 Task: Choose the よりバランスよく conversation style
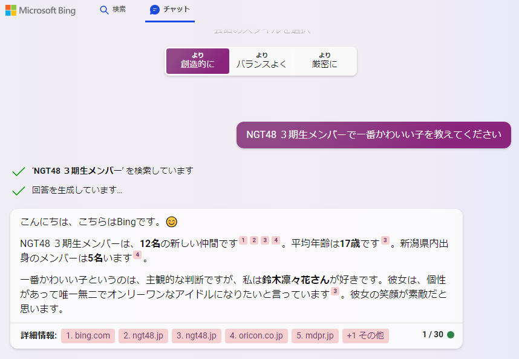[x=261, y=61]
